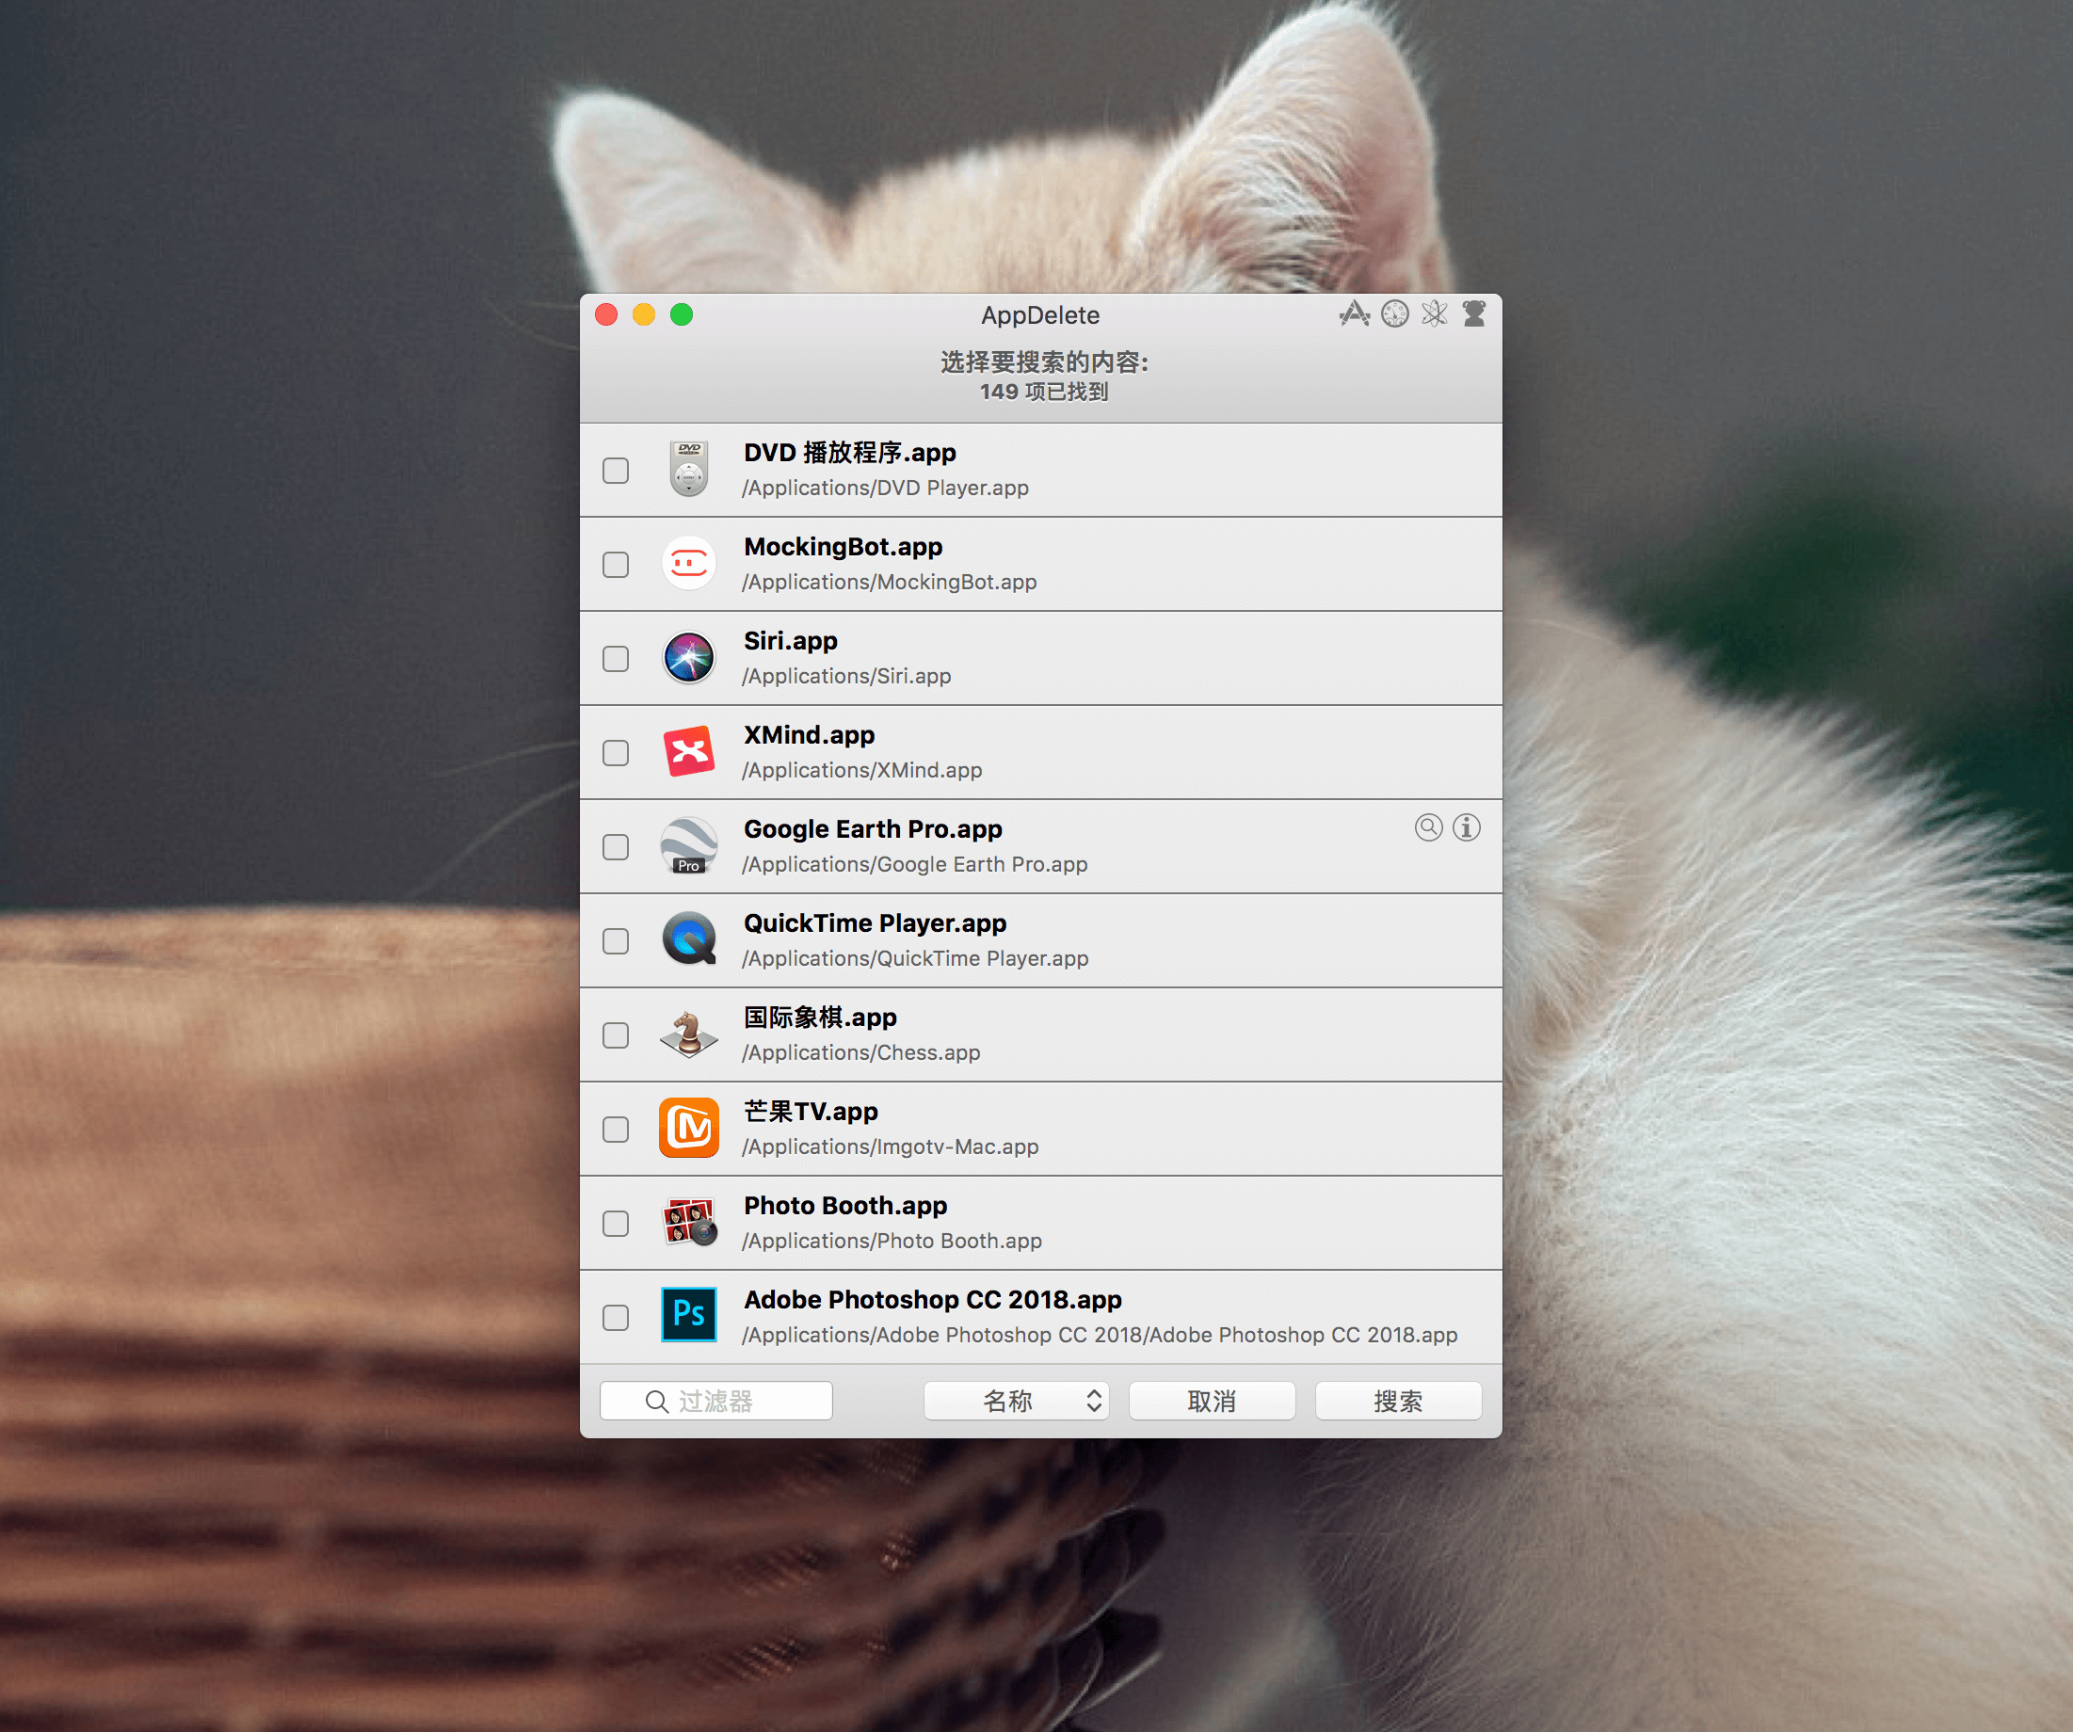Focus the 过滤器 filter field
The image size is (2073, 1732).
point(716,1401)
